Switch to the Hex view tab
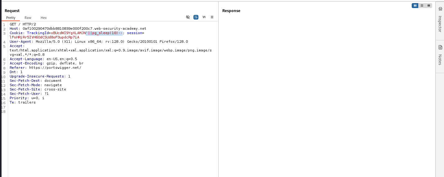The height and width of the screenshot is (177, 444). [x=44, y=18]
